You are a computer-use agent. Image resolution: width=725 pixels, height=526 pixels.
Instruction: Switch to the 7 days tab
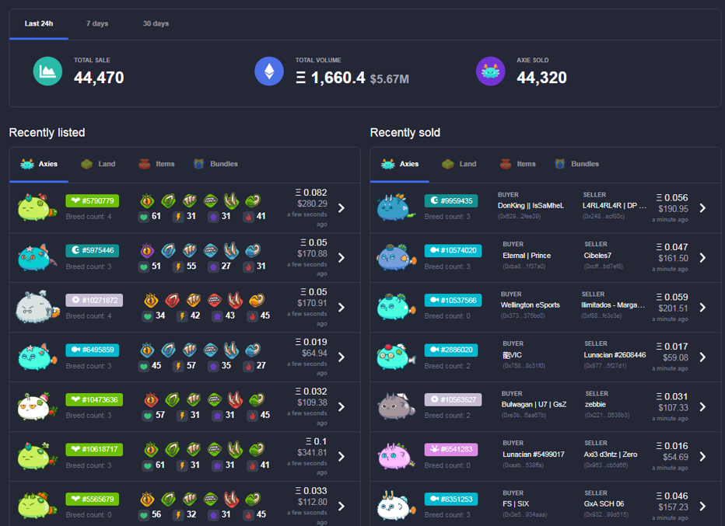[97, 23]
